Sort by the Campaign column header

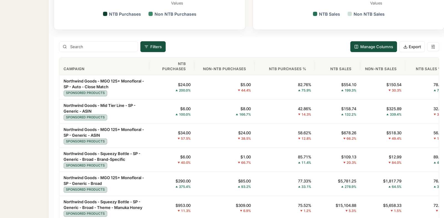74,69
